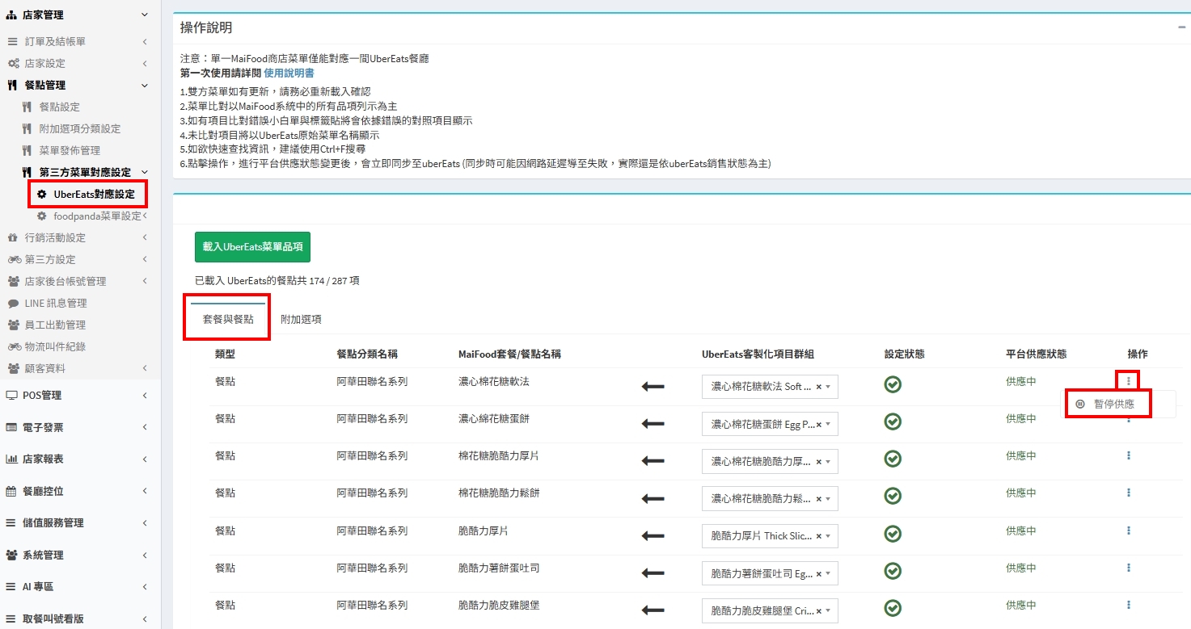Image resolution: width=1191 pixels, height=629 pixels.
Task: Click green check status icon for 濃心棉花糖軟法
Action: click(893, 384)
